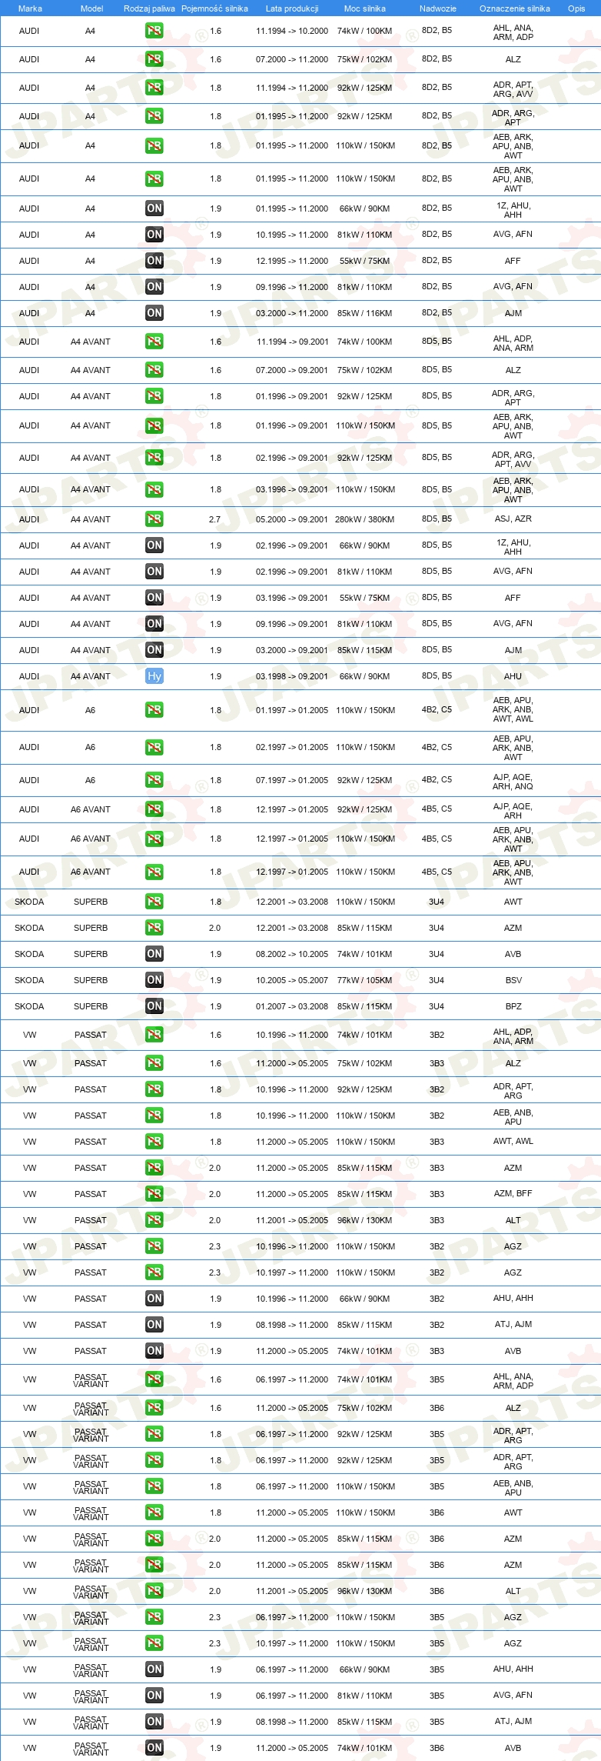601x1761 pixels.
Task: Click the ASJ, AZR engine code cell
Action: [513, 519]
